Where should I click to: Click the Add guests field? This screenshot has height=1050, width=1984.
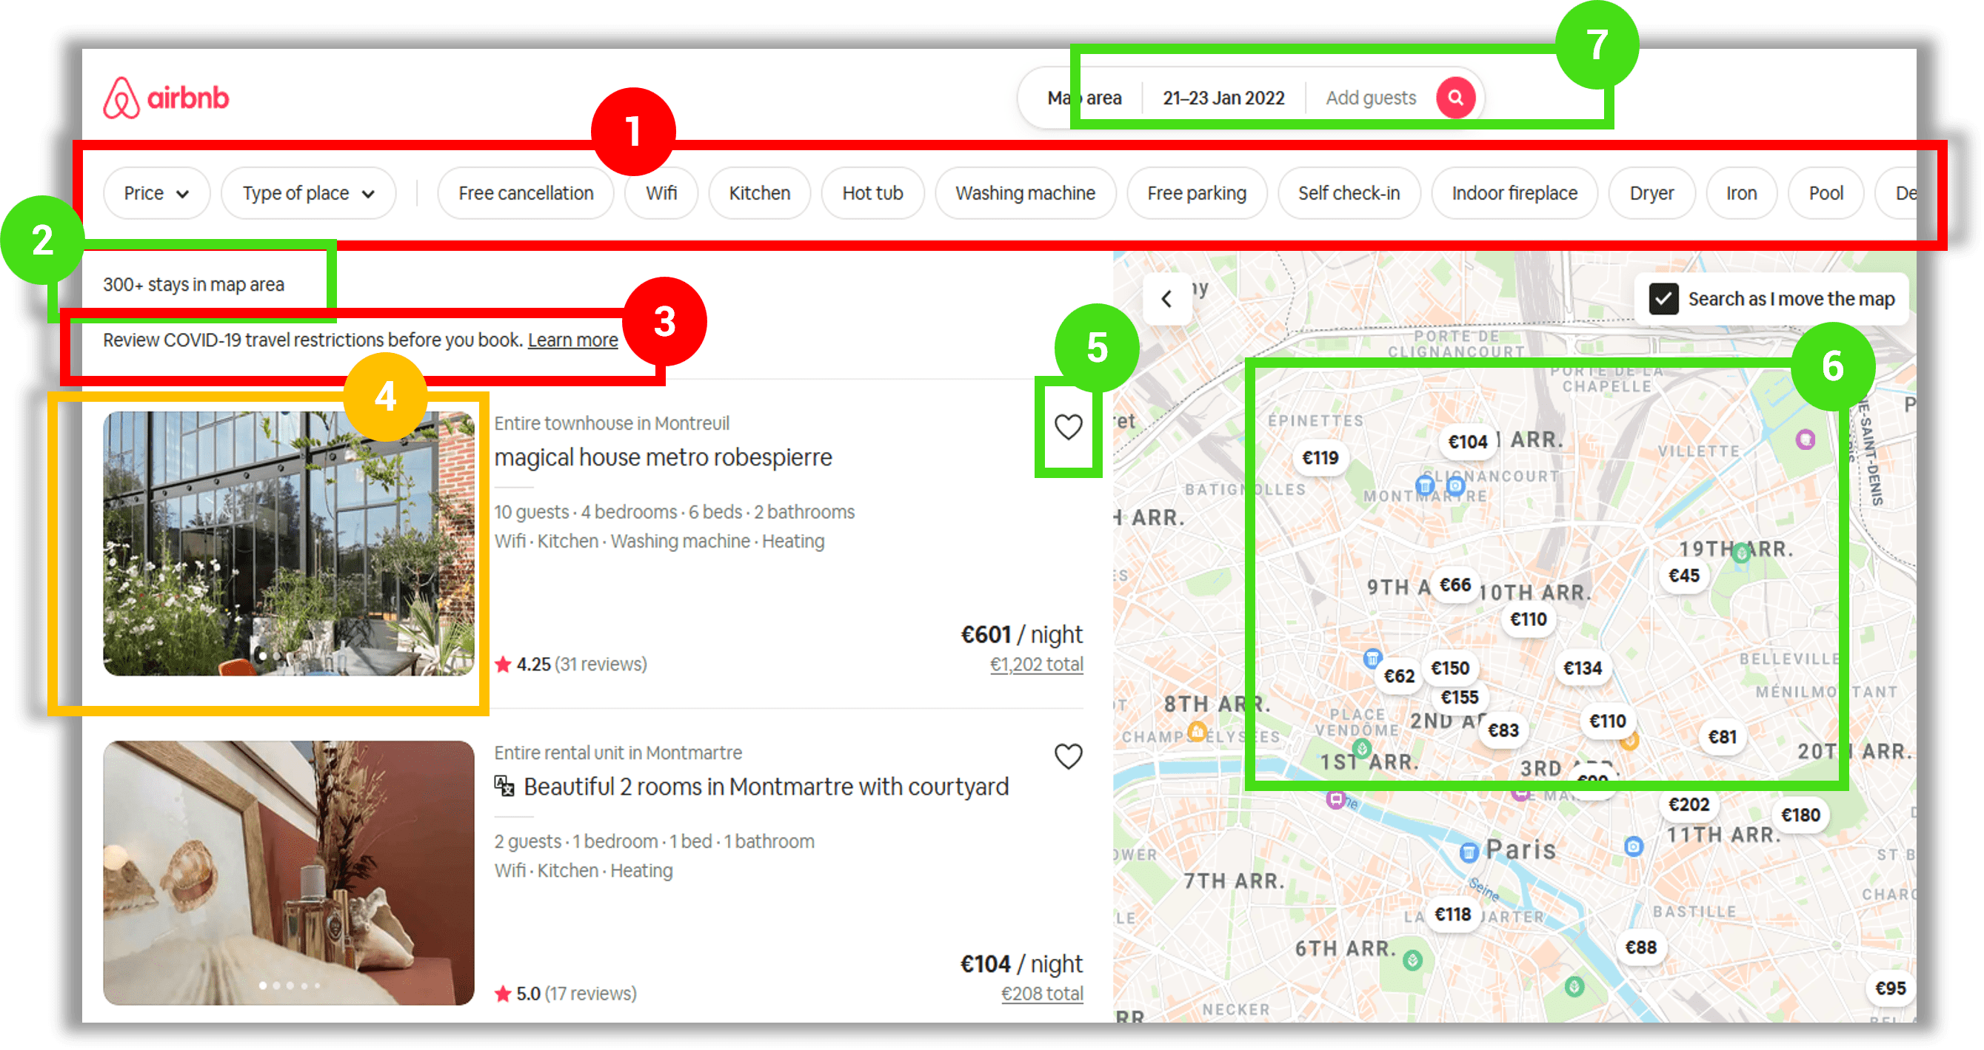click(x=1371, y=98)
